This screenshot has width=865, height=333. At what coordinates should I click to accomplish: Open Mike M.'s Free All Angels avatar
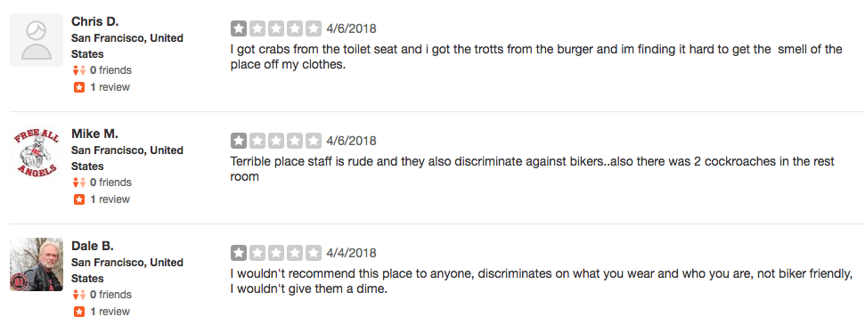coord(37,152)
